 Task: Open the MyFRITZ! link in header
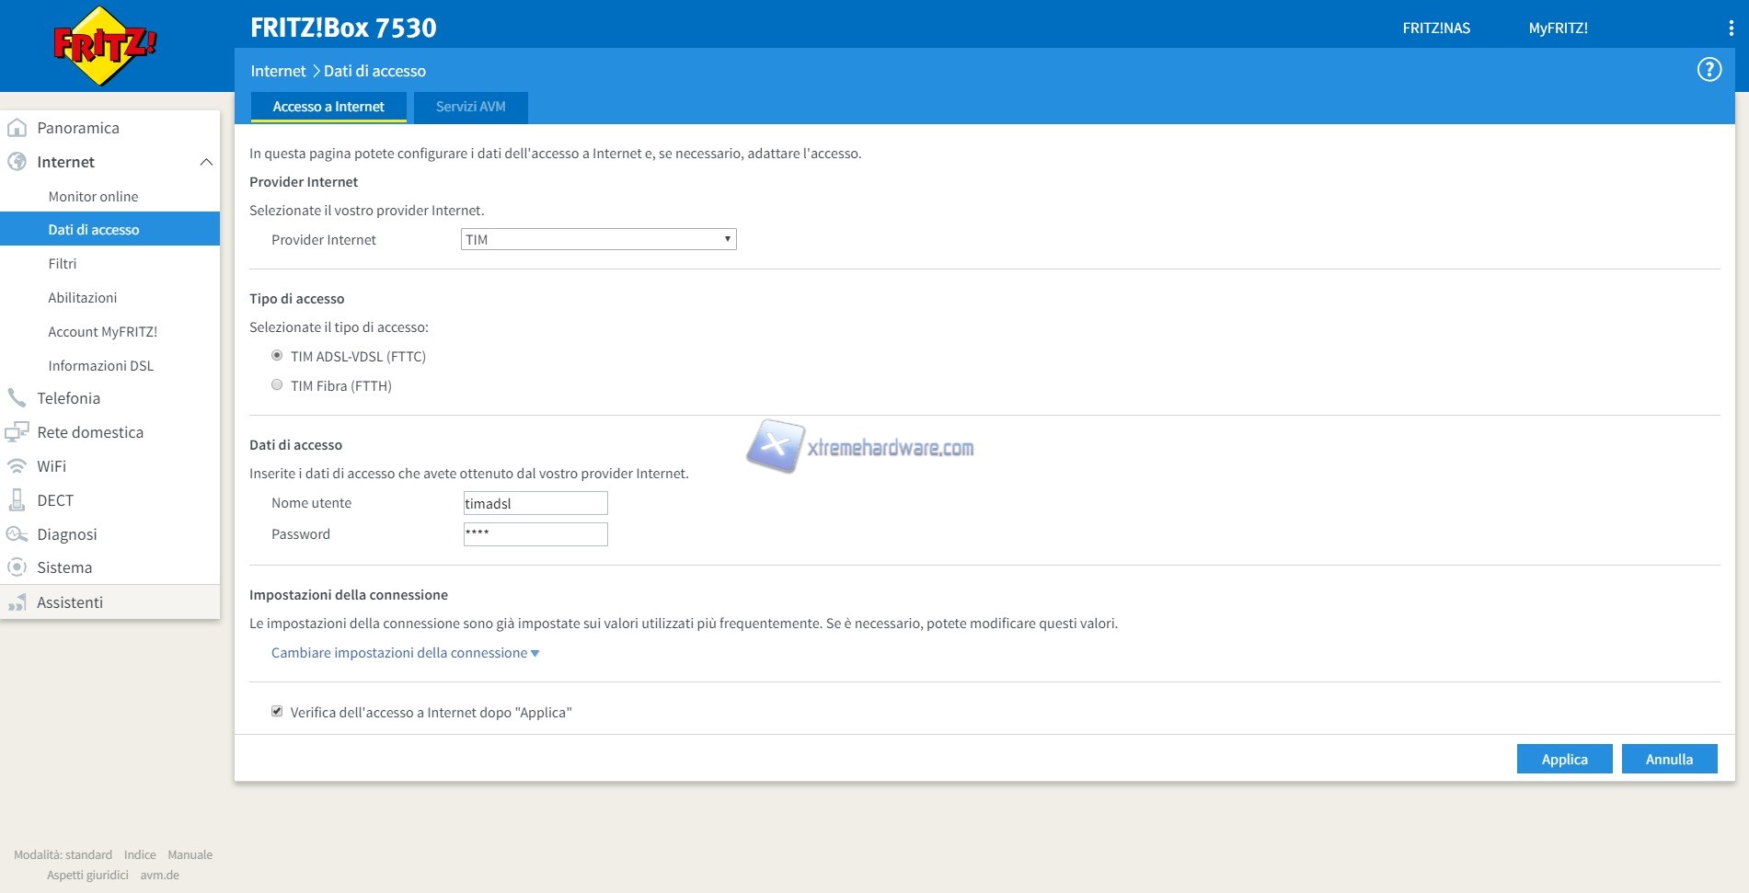1558,29
